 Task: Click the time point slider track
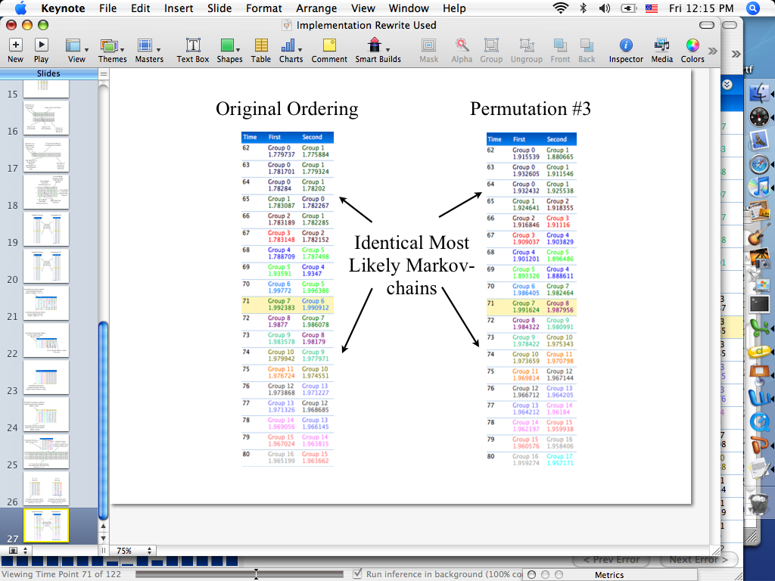click(x=239, y=574)
